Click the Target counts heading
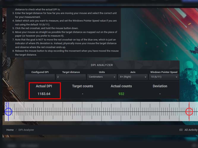This screenshot has height=148, width=198. 83,86
